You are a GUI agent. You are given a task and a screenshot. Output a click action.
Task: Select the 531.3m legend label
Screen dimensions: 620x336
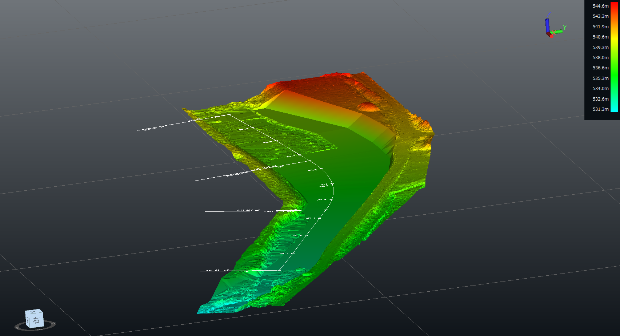[x=600, y=109]
